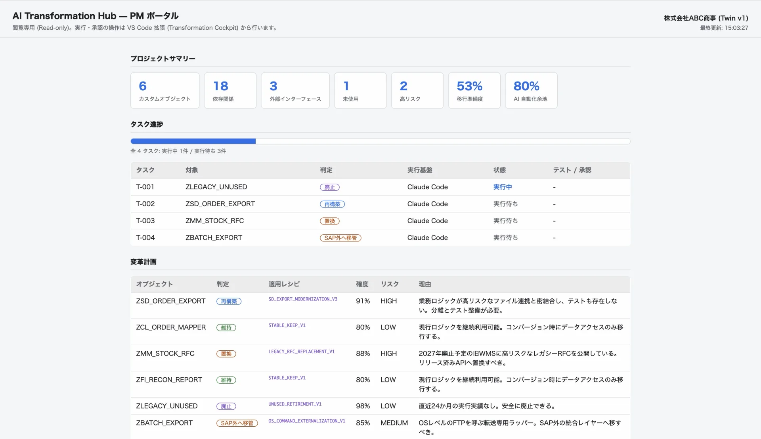Screen dimensions: 761x439
Task: Click the task progress bar
Action: point(380,141)
